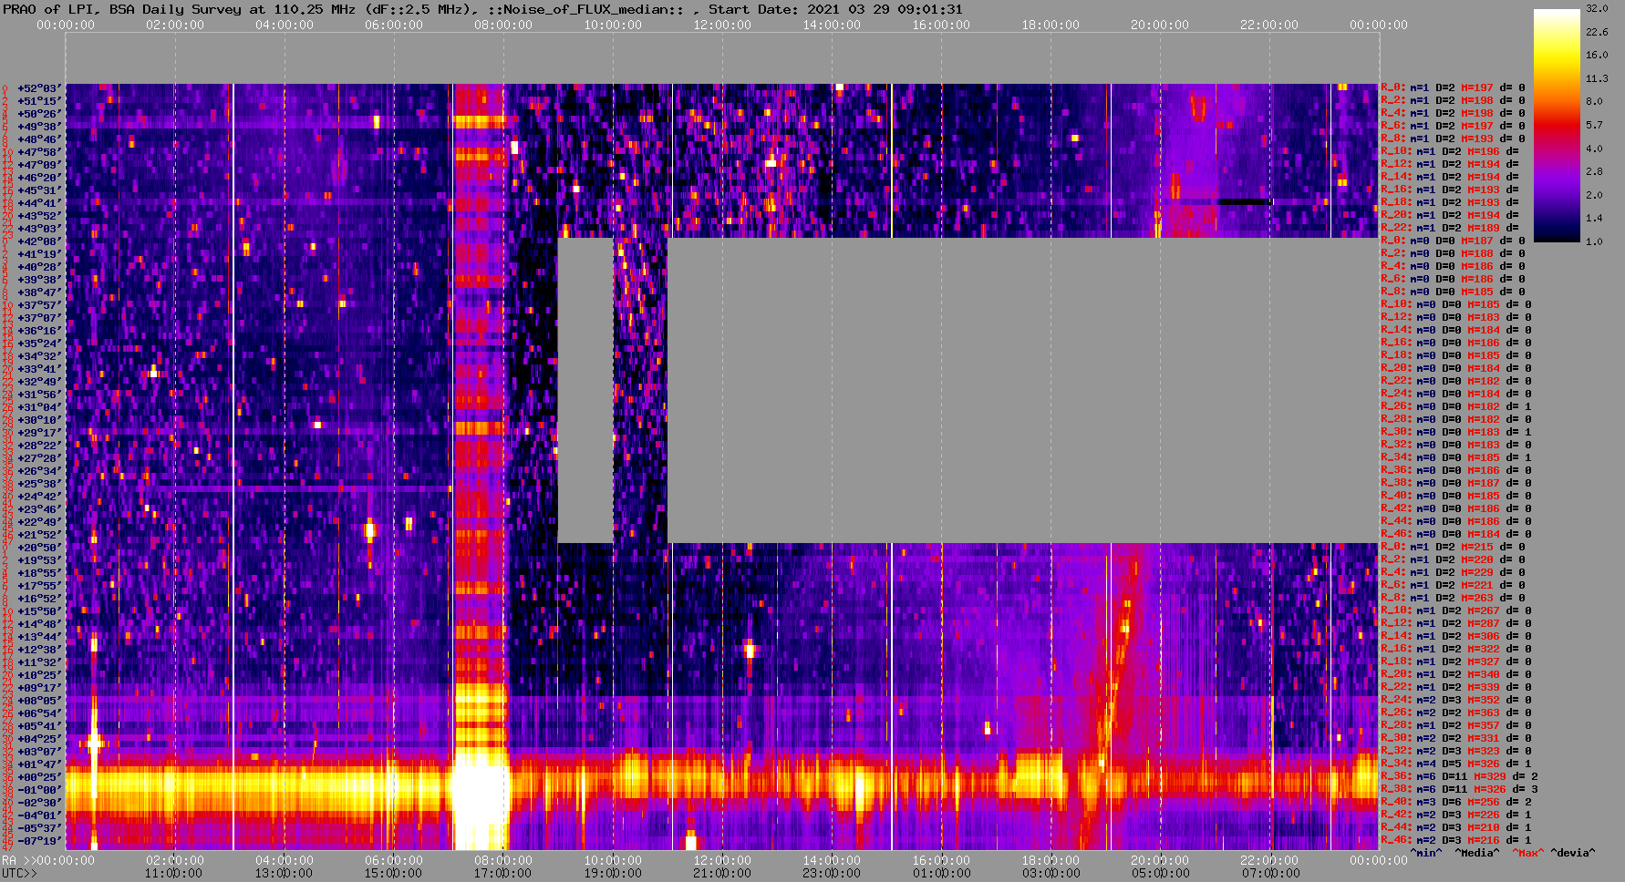Click the '-07°19'' declination label
The image size is (1625, 882).
39,841
